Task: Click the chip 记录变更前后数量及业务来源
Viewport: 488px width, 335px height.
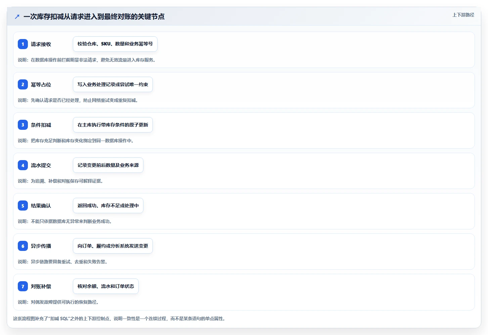Action: pos(108,165)
